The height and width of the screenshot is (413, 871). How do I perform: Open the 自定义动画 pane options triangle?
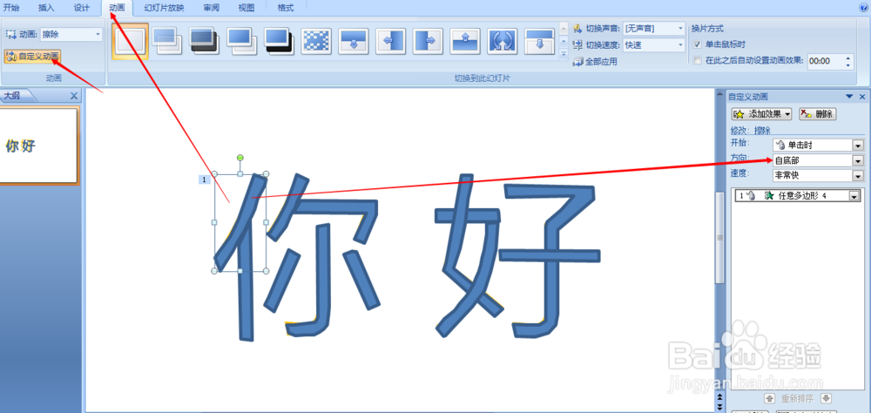(848, 97)
